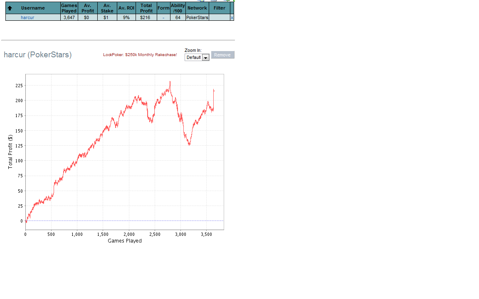Click the Games Played column header
Viewport: 479px width, 299px height.
(69, 8)
